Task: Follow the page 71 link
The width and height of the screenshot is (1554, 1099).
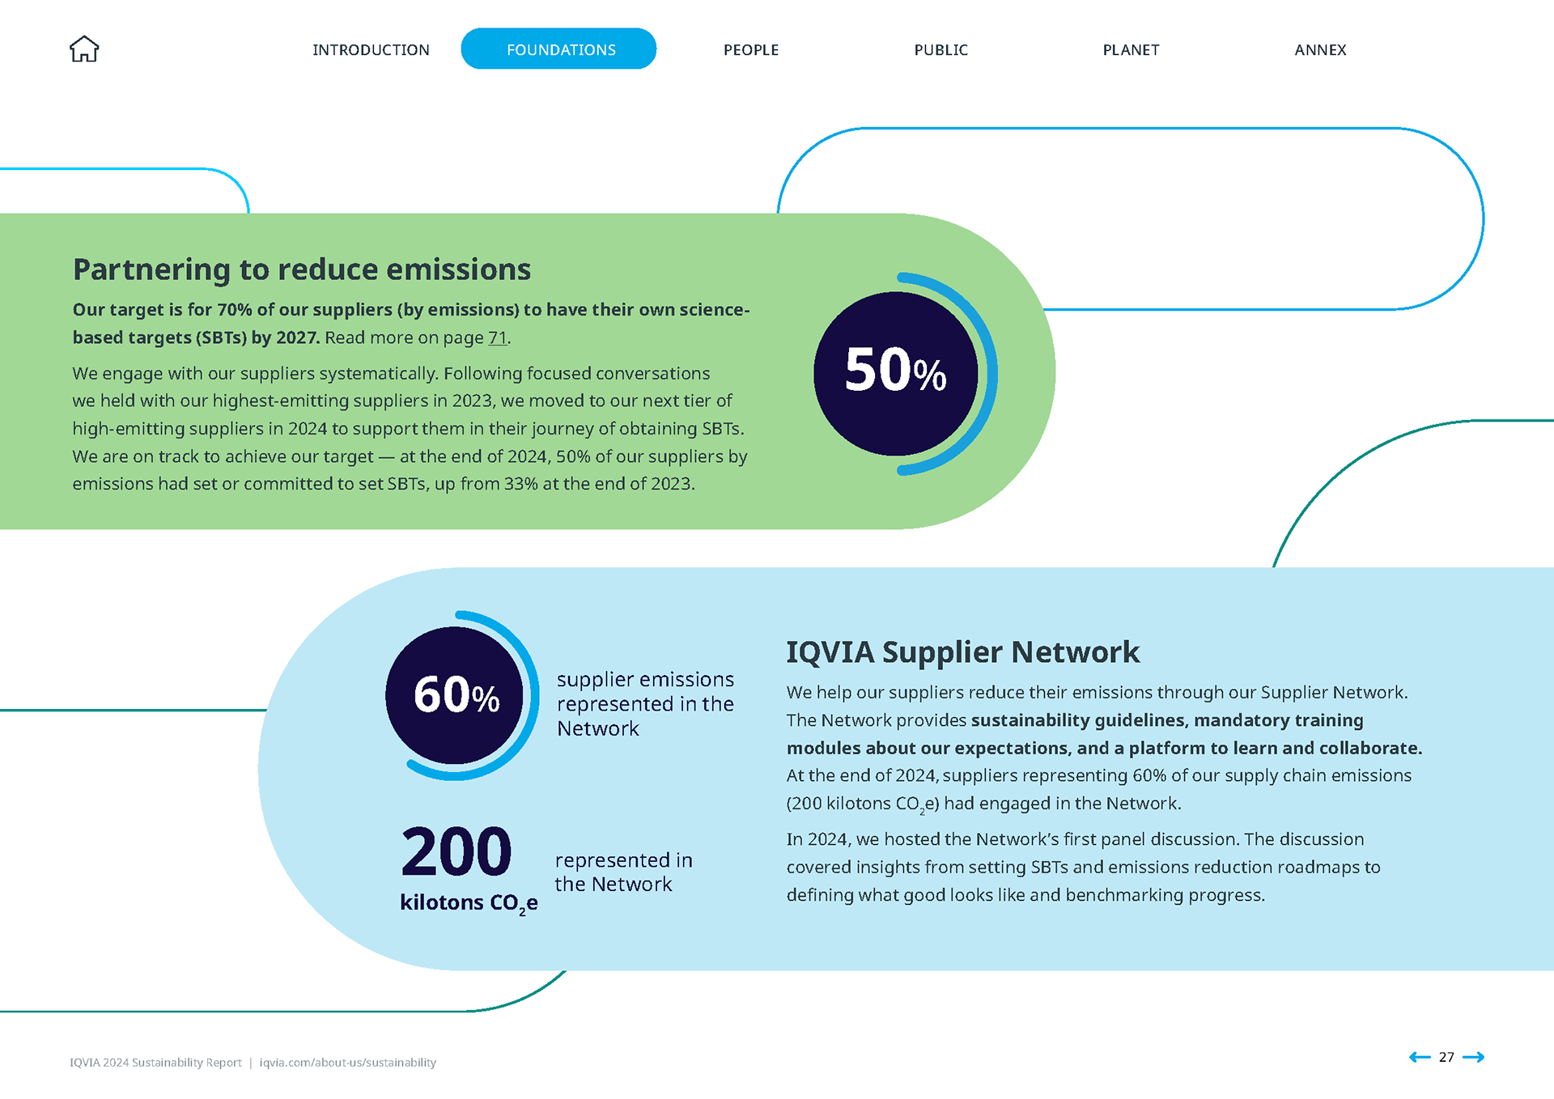Action: point(497,337)
